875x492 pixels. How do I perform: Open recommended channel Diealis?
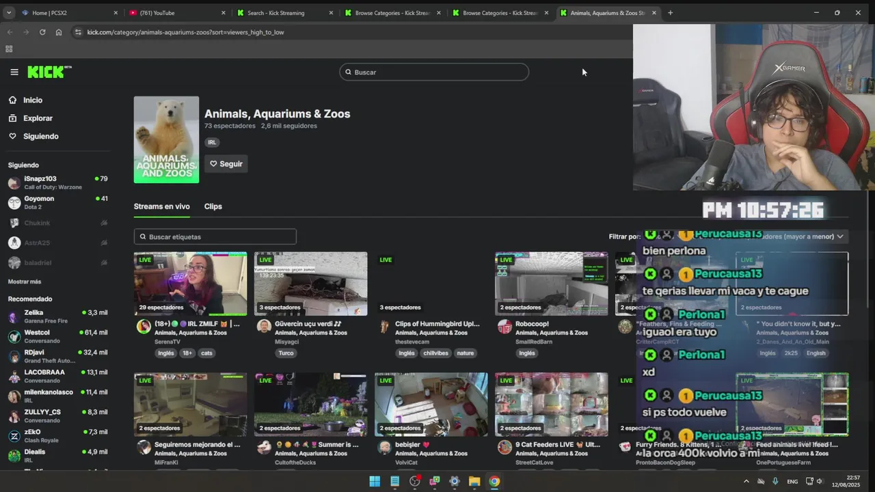[x=57, y=455]
